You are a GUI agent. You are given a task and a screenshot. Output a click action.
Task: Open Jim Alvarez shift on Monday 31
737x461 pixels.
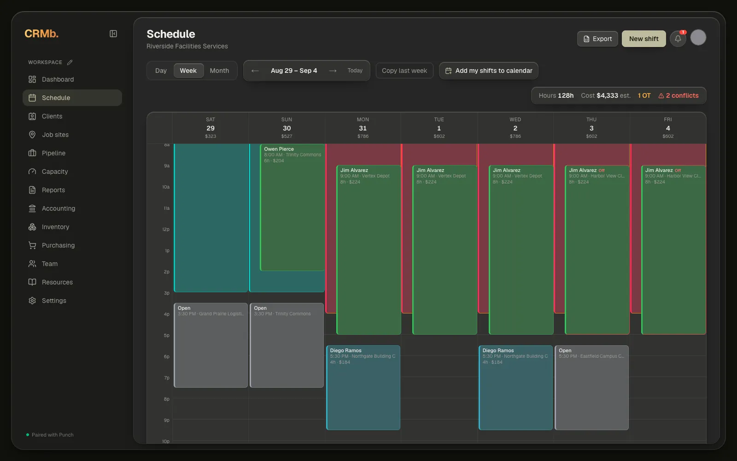pos(368,249)
